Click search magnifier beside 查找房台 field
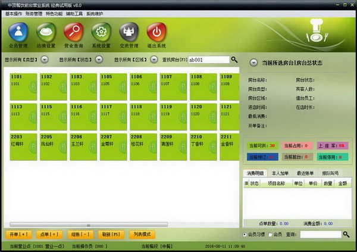The image size is (357, 252). tap(234, 60)
